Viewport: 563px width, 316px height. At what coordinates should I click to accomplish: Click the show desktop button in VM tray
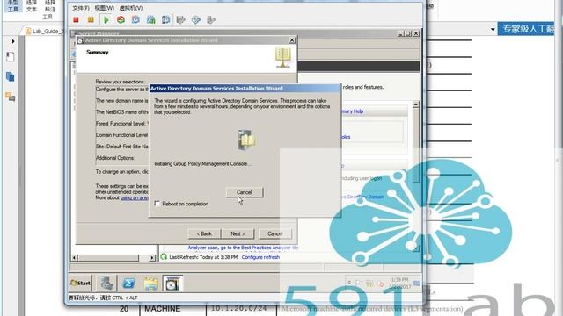click(x=417, y=284)
